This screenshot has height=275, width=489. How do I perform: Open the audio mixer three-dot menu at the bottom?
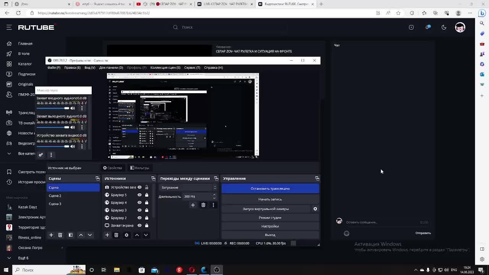(51, 155)
